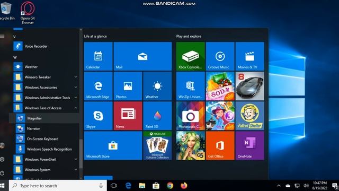Open Microsoft Solitaire Collection tile
339x191 pixels.
[157, 145]
